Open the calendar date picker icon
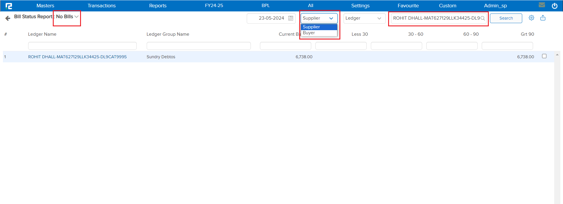563x204 pixels. tap(290, 18)
